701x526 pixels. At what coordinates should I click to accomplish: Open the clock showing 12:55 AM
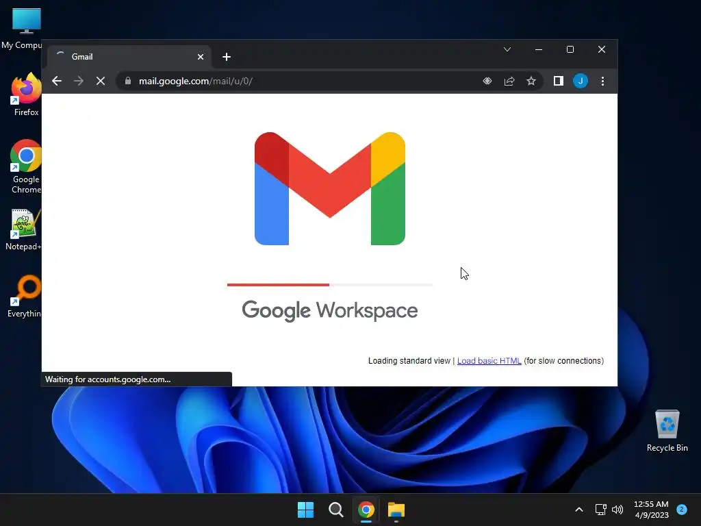coord(652,510)
